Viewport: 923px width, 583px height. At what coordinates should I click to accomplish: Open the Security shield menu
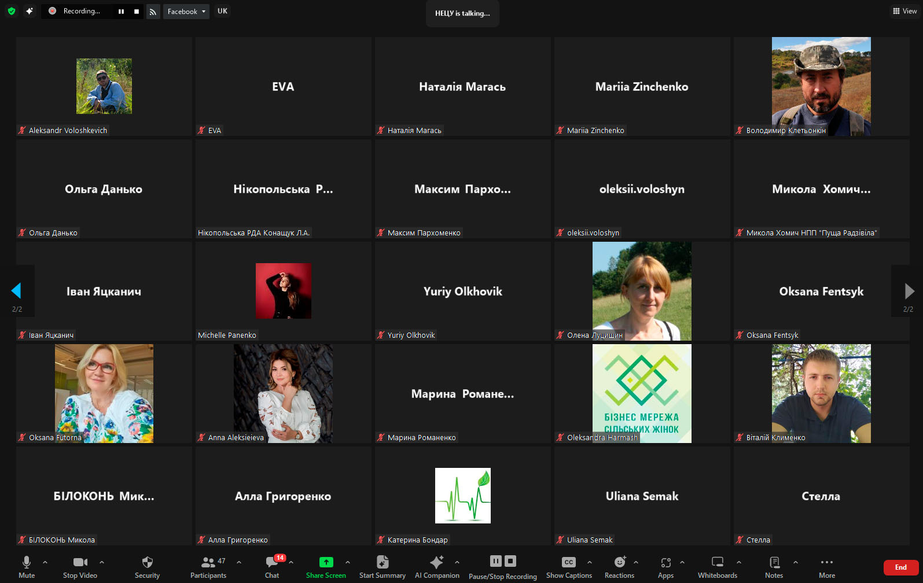(x=147, y=567)
